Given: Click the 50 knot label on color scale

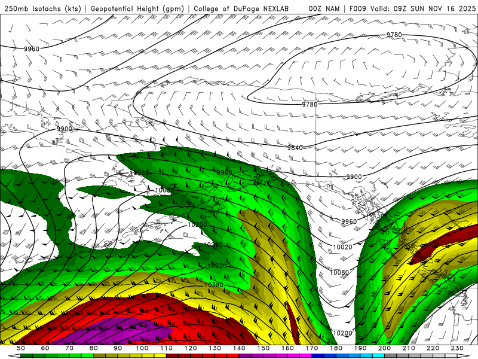Looking at the screenshot, I should 21,348.
